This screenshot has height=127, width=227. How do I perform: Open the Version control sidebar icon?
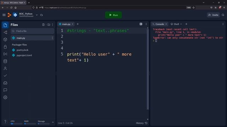pyautogui.click(x=5, y=32)
